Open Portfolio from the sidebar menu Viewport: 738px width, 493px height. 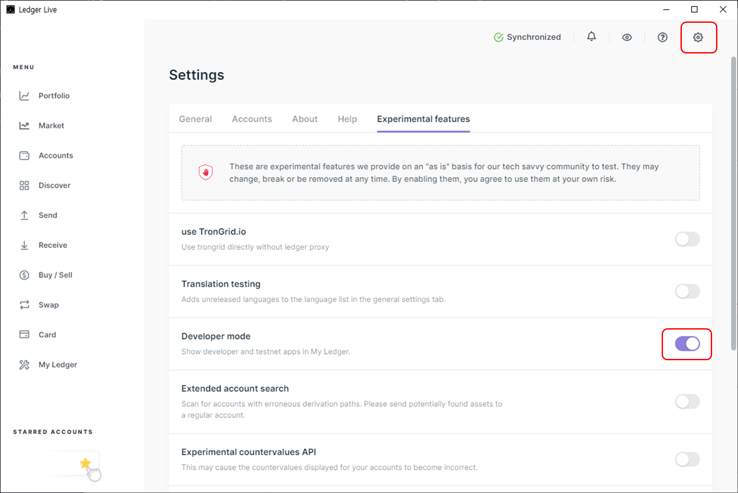pos(54,96)
